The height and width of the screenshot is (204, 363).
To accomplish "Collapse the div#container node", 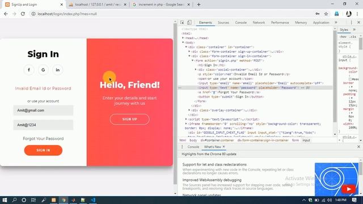I will tap(186, 47).
